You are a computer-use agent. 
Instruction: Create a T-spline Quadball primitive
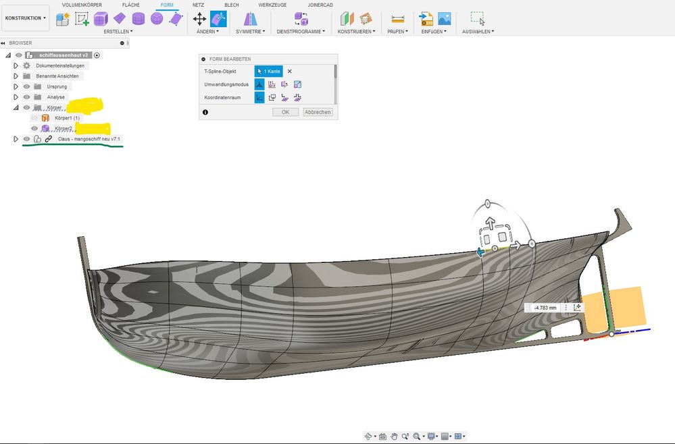tap(157, 18)
